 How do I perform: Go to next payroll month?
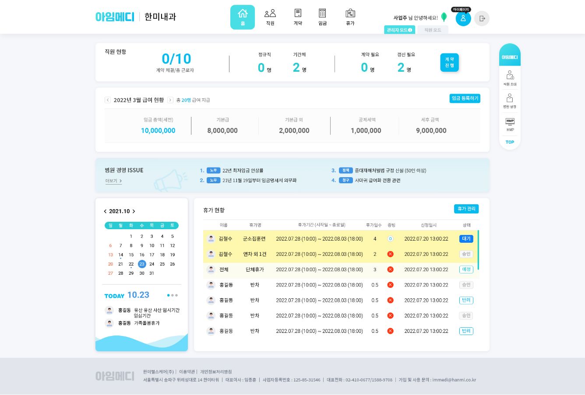(170, 100)
